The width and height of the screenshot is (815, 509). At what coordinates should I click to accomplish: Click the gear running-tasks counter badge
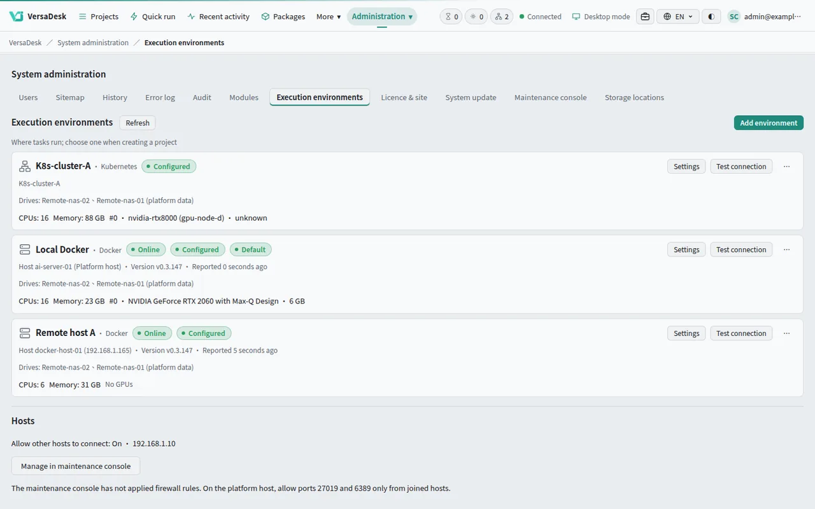[x=476, y=17]
